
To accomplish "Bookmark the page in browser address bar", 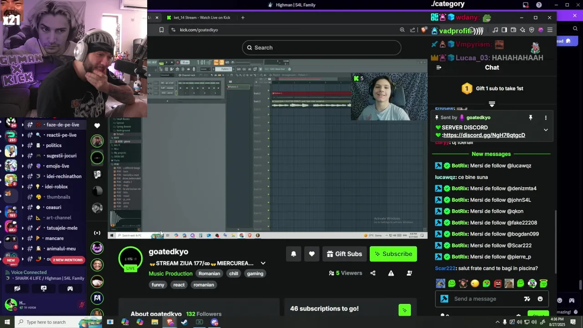I will [161, 30].
